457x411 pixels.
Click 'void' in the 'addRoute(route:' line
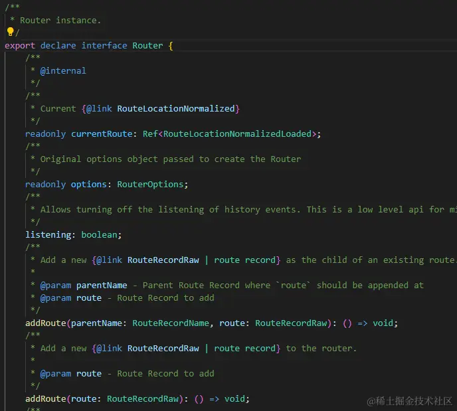click(234, 399)
